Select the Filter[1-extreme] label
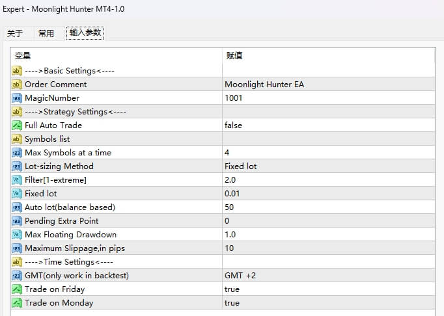The height and width of the screenshot is (316, 444). click(55, 180)
